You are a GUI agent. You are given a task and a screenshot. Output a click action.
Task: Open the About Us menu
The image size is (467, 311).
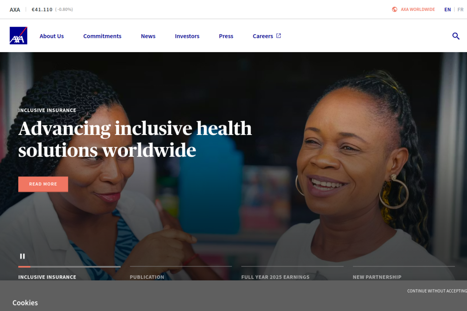point(52,36)
